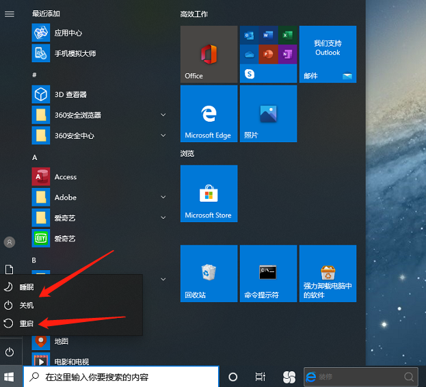Open 回收站 tile
Image resolution: width=426 pixels, height=387 pixels.
pos(209,273)
